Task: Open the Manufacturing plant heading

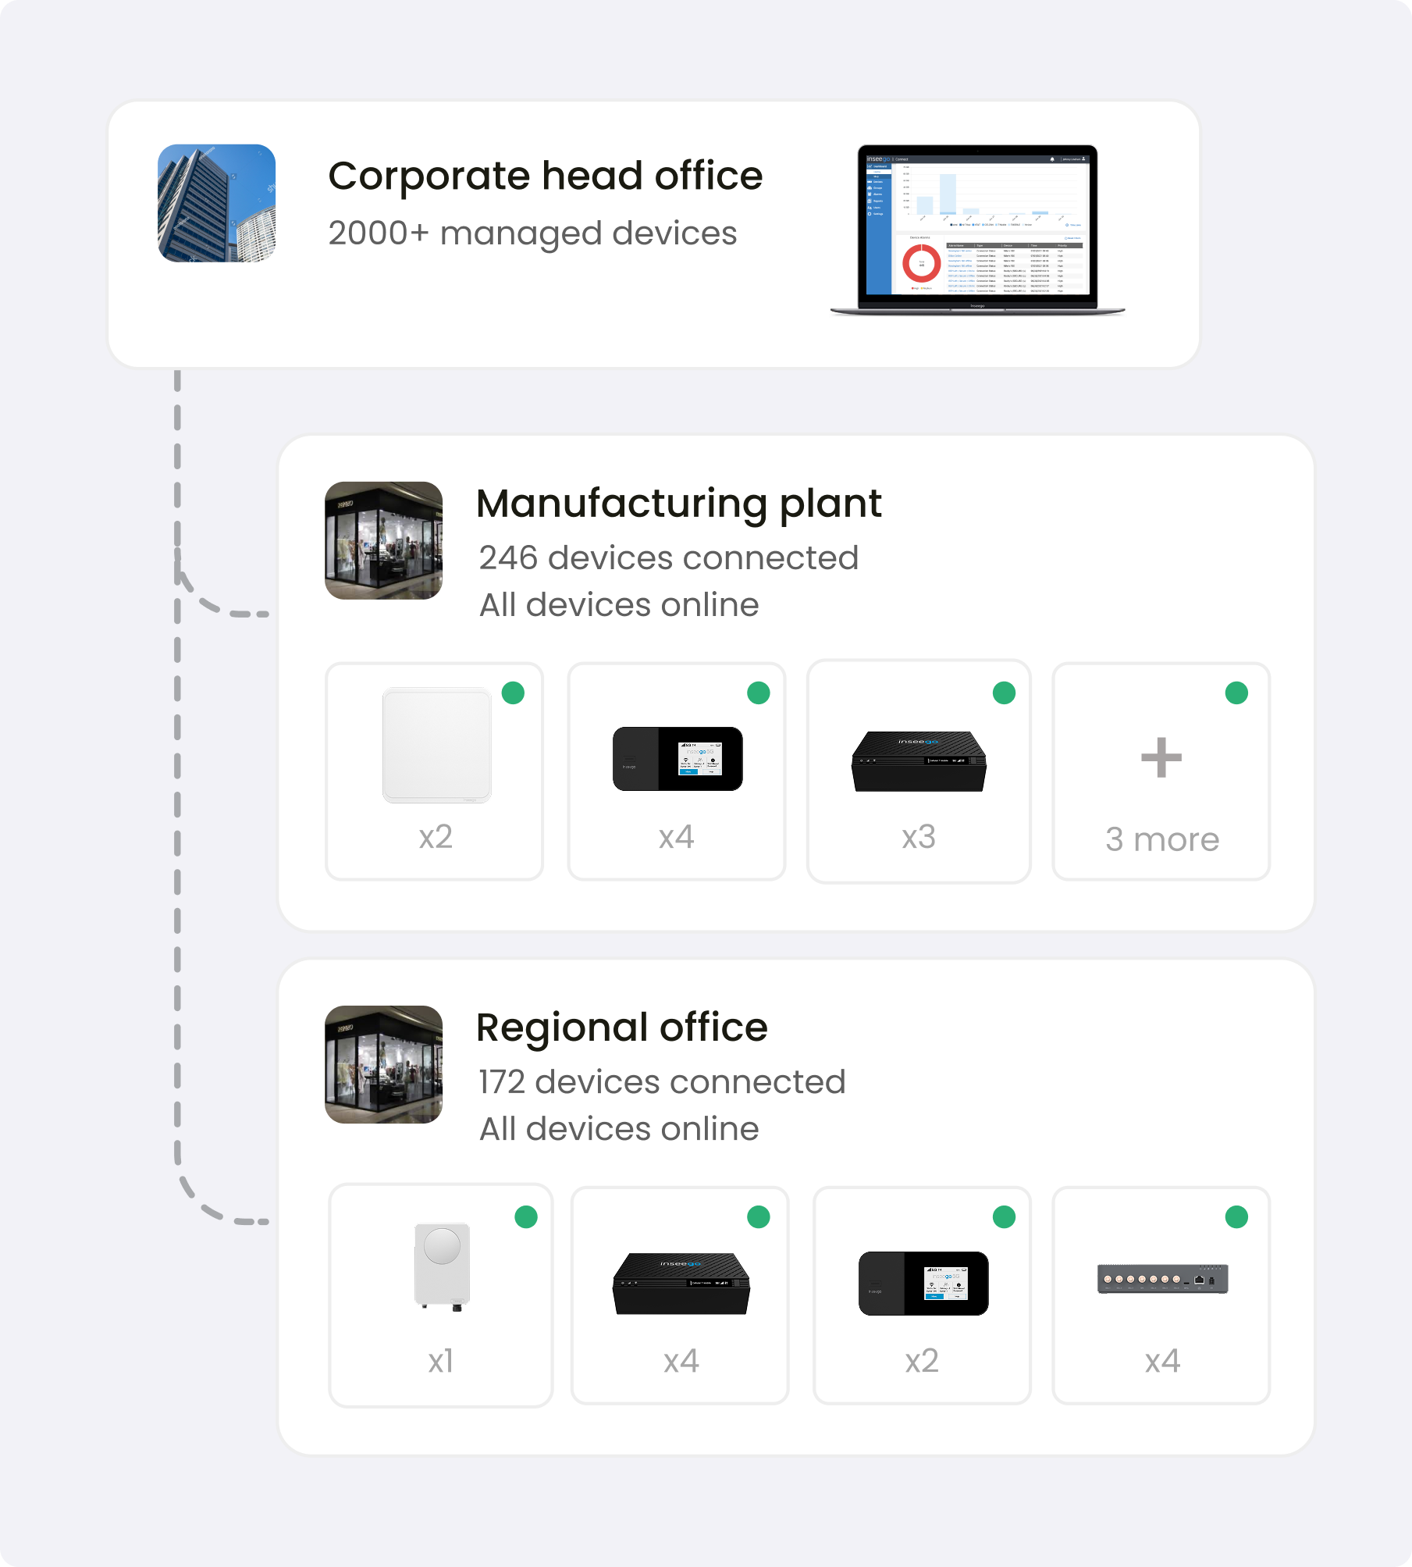Action: pyautogui.click(x=678, y=504)
